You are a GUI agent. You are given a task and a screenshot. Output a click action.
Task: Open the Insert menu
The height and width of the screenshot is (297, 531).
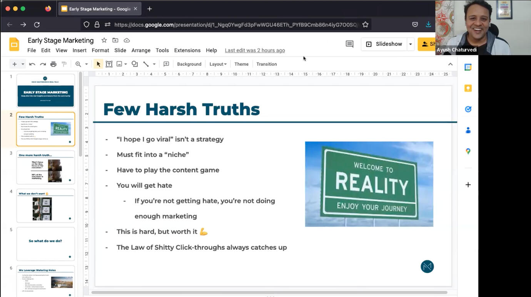pos(79,50)
